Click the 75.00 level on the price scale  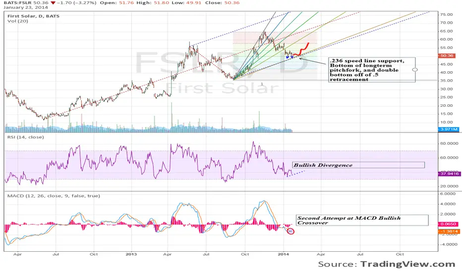446,14
